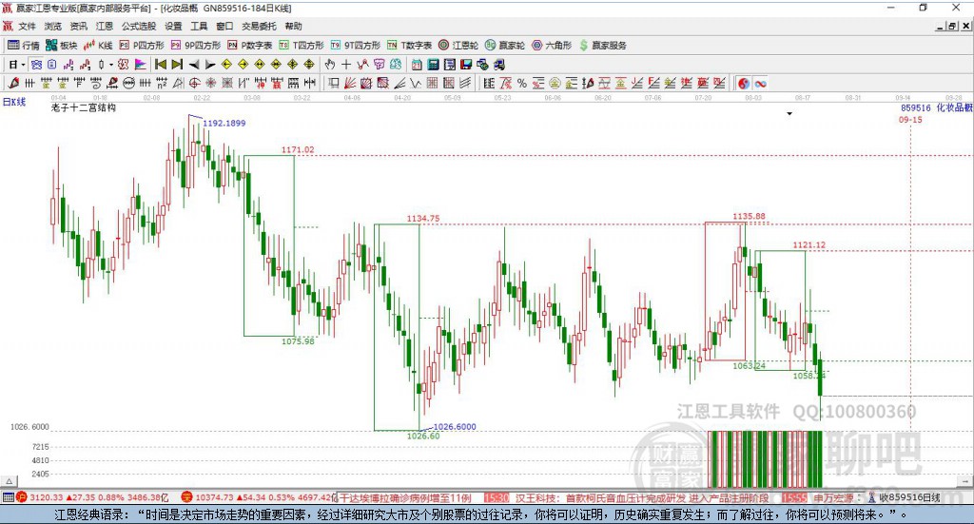This screenshot has height=524, width=974.
Task: Click the spiral drawing tool icon
Action: click(96, 83)
